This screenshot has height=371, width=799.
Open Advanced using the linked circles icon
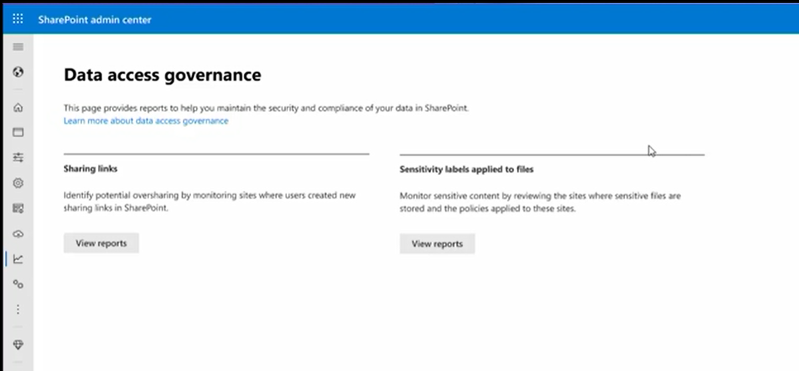18,284
